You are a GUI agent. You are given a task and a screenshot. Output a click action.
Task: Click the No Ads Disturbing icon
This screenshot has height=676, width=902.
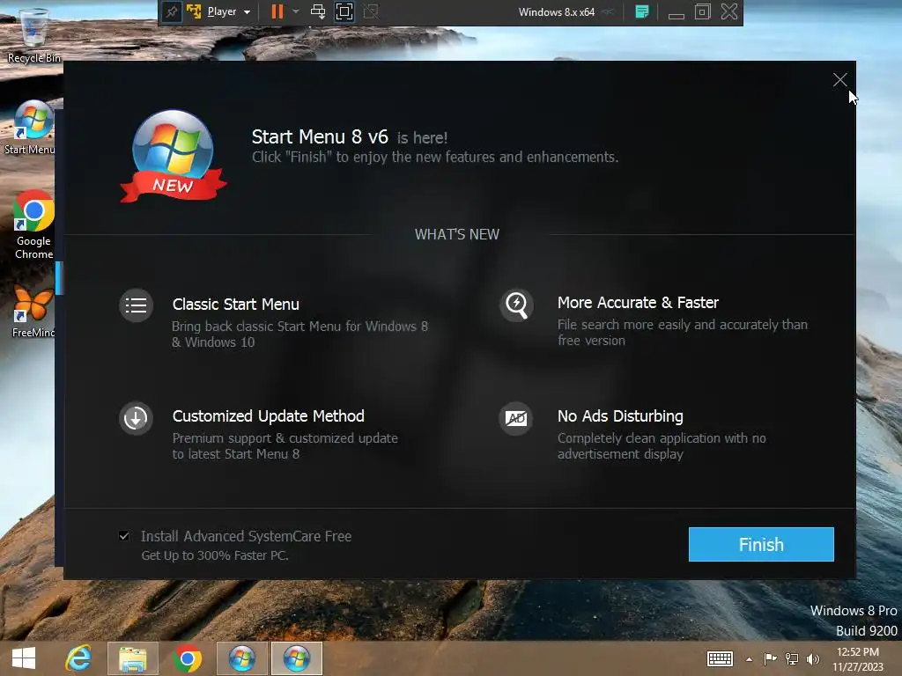click(x=516, y=418)
